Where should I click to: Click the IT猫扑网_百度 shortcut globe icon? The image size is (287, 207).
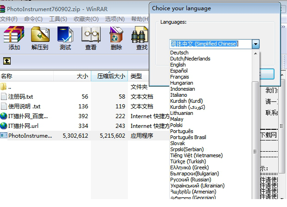(4, 116)
